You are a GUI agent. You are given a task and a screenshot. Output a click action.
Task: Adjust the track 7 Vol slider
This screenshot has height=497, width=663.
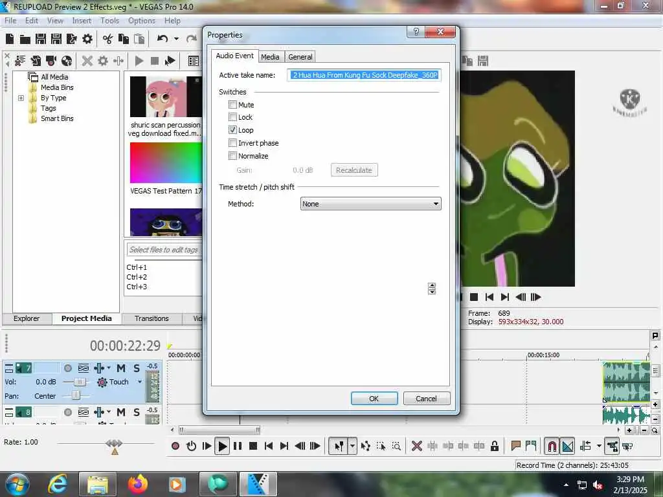[x=79, y=382]
